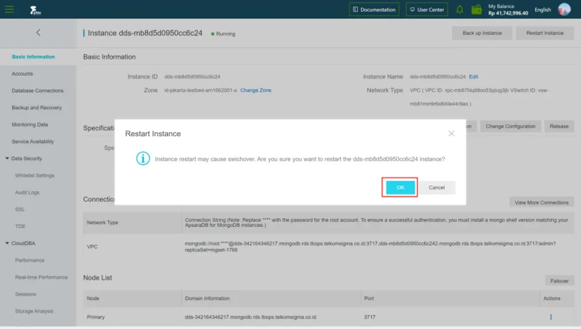Image resolution: width=581 pixels, height=329 pixels.
Task: Confirm restart with OK button
Action: (x=400, y=187)
